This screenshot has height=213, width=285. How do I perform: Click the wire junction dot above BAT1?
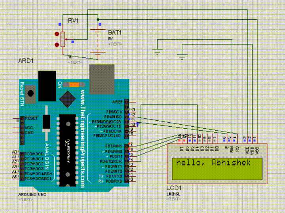click(x=98, y=19)
